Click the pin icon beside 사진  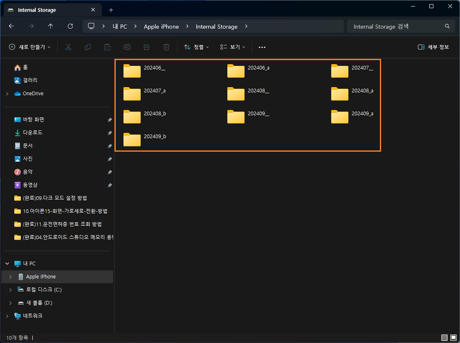click(x=110, y=159)
